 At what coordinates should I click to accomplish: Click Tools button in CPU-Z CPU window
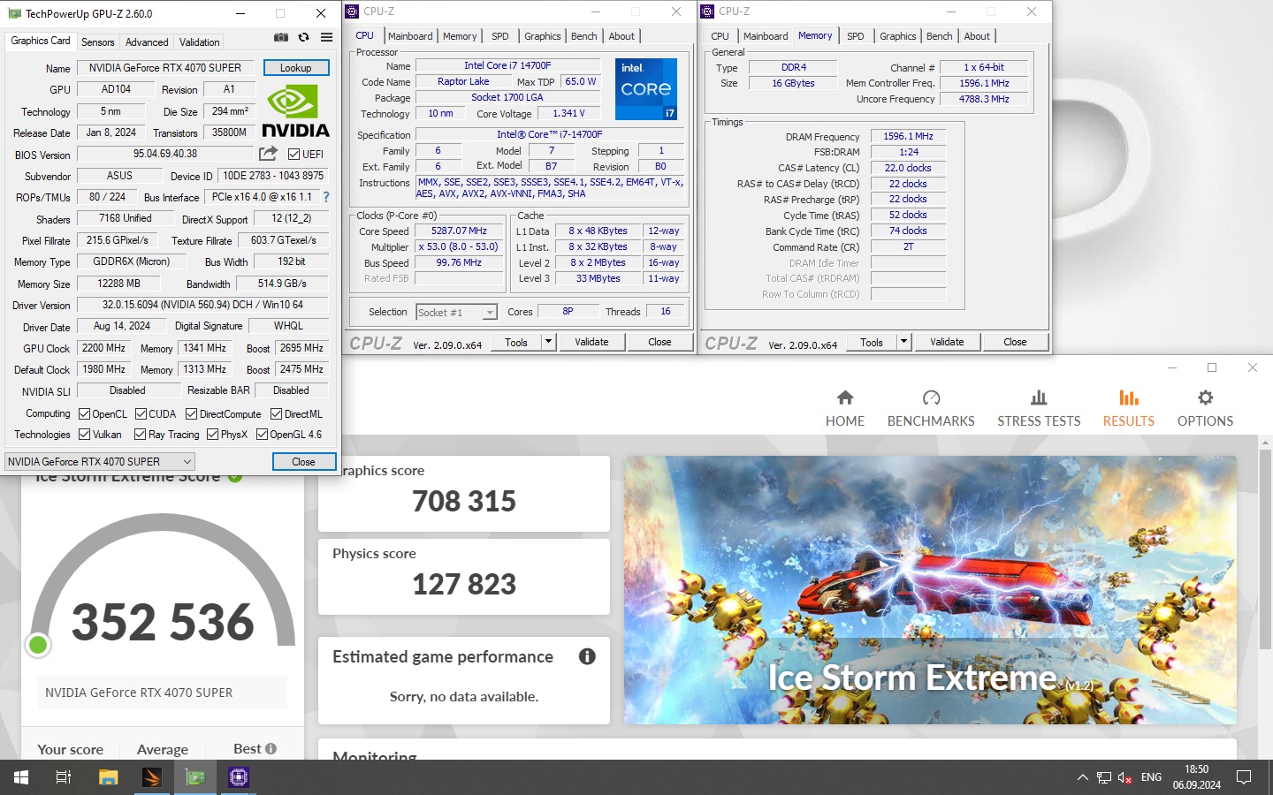click(x=516, y=342)
